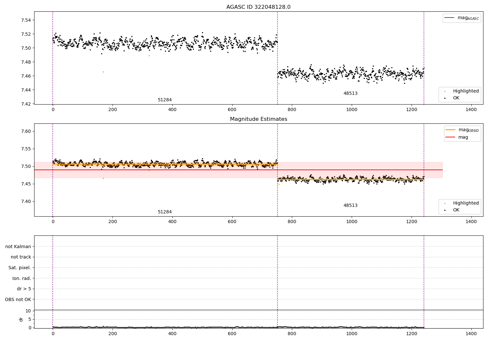Screen dimensions: 488x341
Task: Click the not track axis label
Action: click(x=21, y=257)
